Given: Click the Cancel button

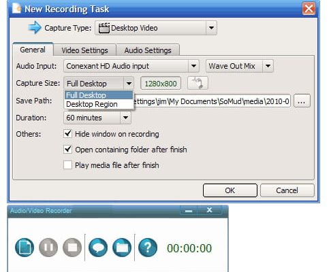Looking at the screenshot, I should pyautogui.click(x=287, y=190).
